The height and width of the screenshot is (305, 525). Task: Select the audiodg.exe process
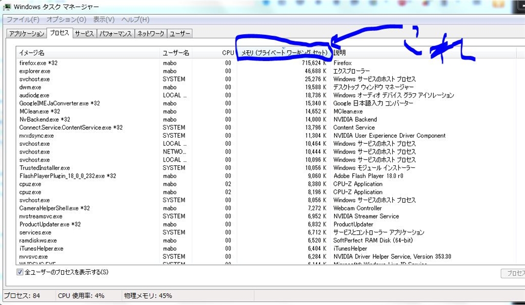point(266,95)
